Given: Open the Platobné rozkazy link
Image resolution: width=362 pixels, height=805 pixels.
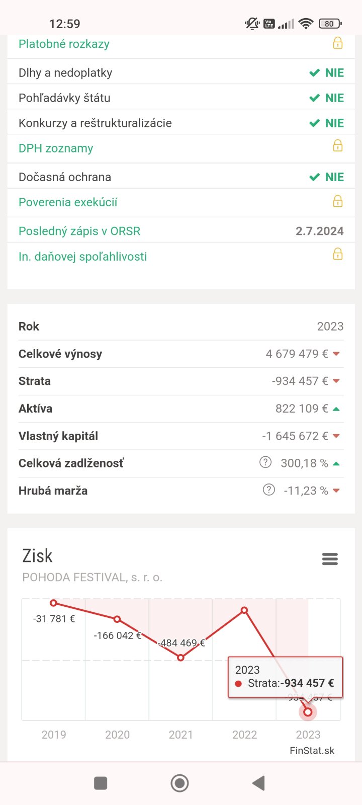Looking at the screenshot, I should 64,44.
